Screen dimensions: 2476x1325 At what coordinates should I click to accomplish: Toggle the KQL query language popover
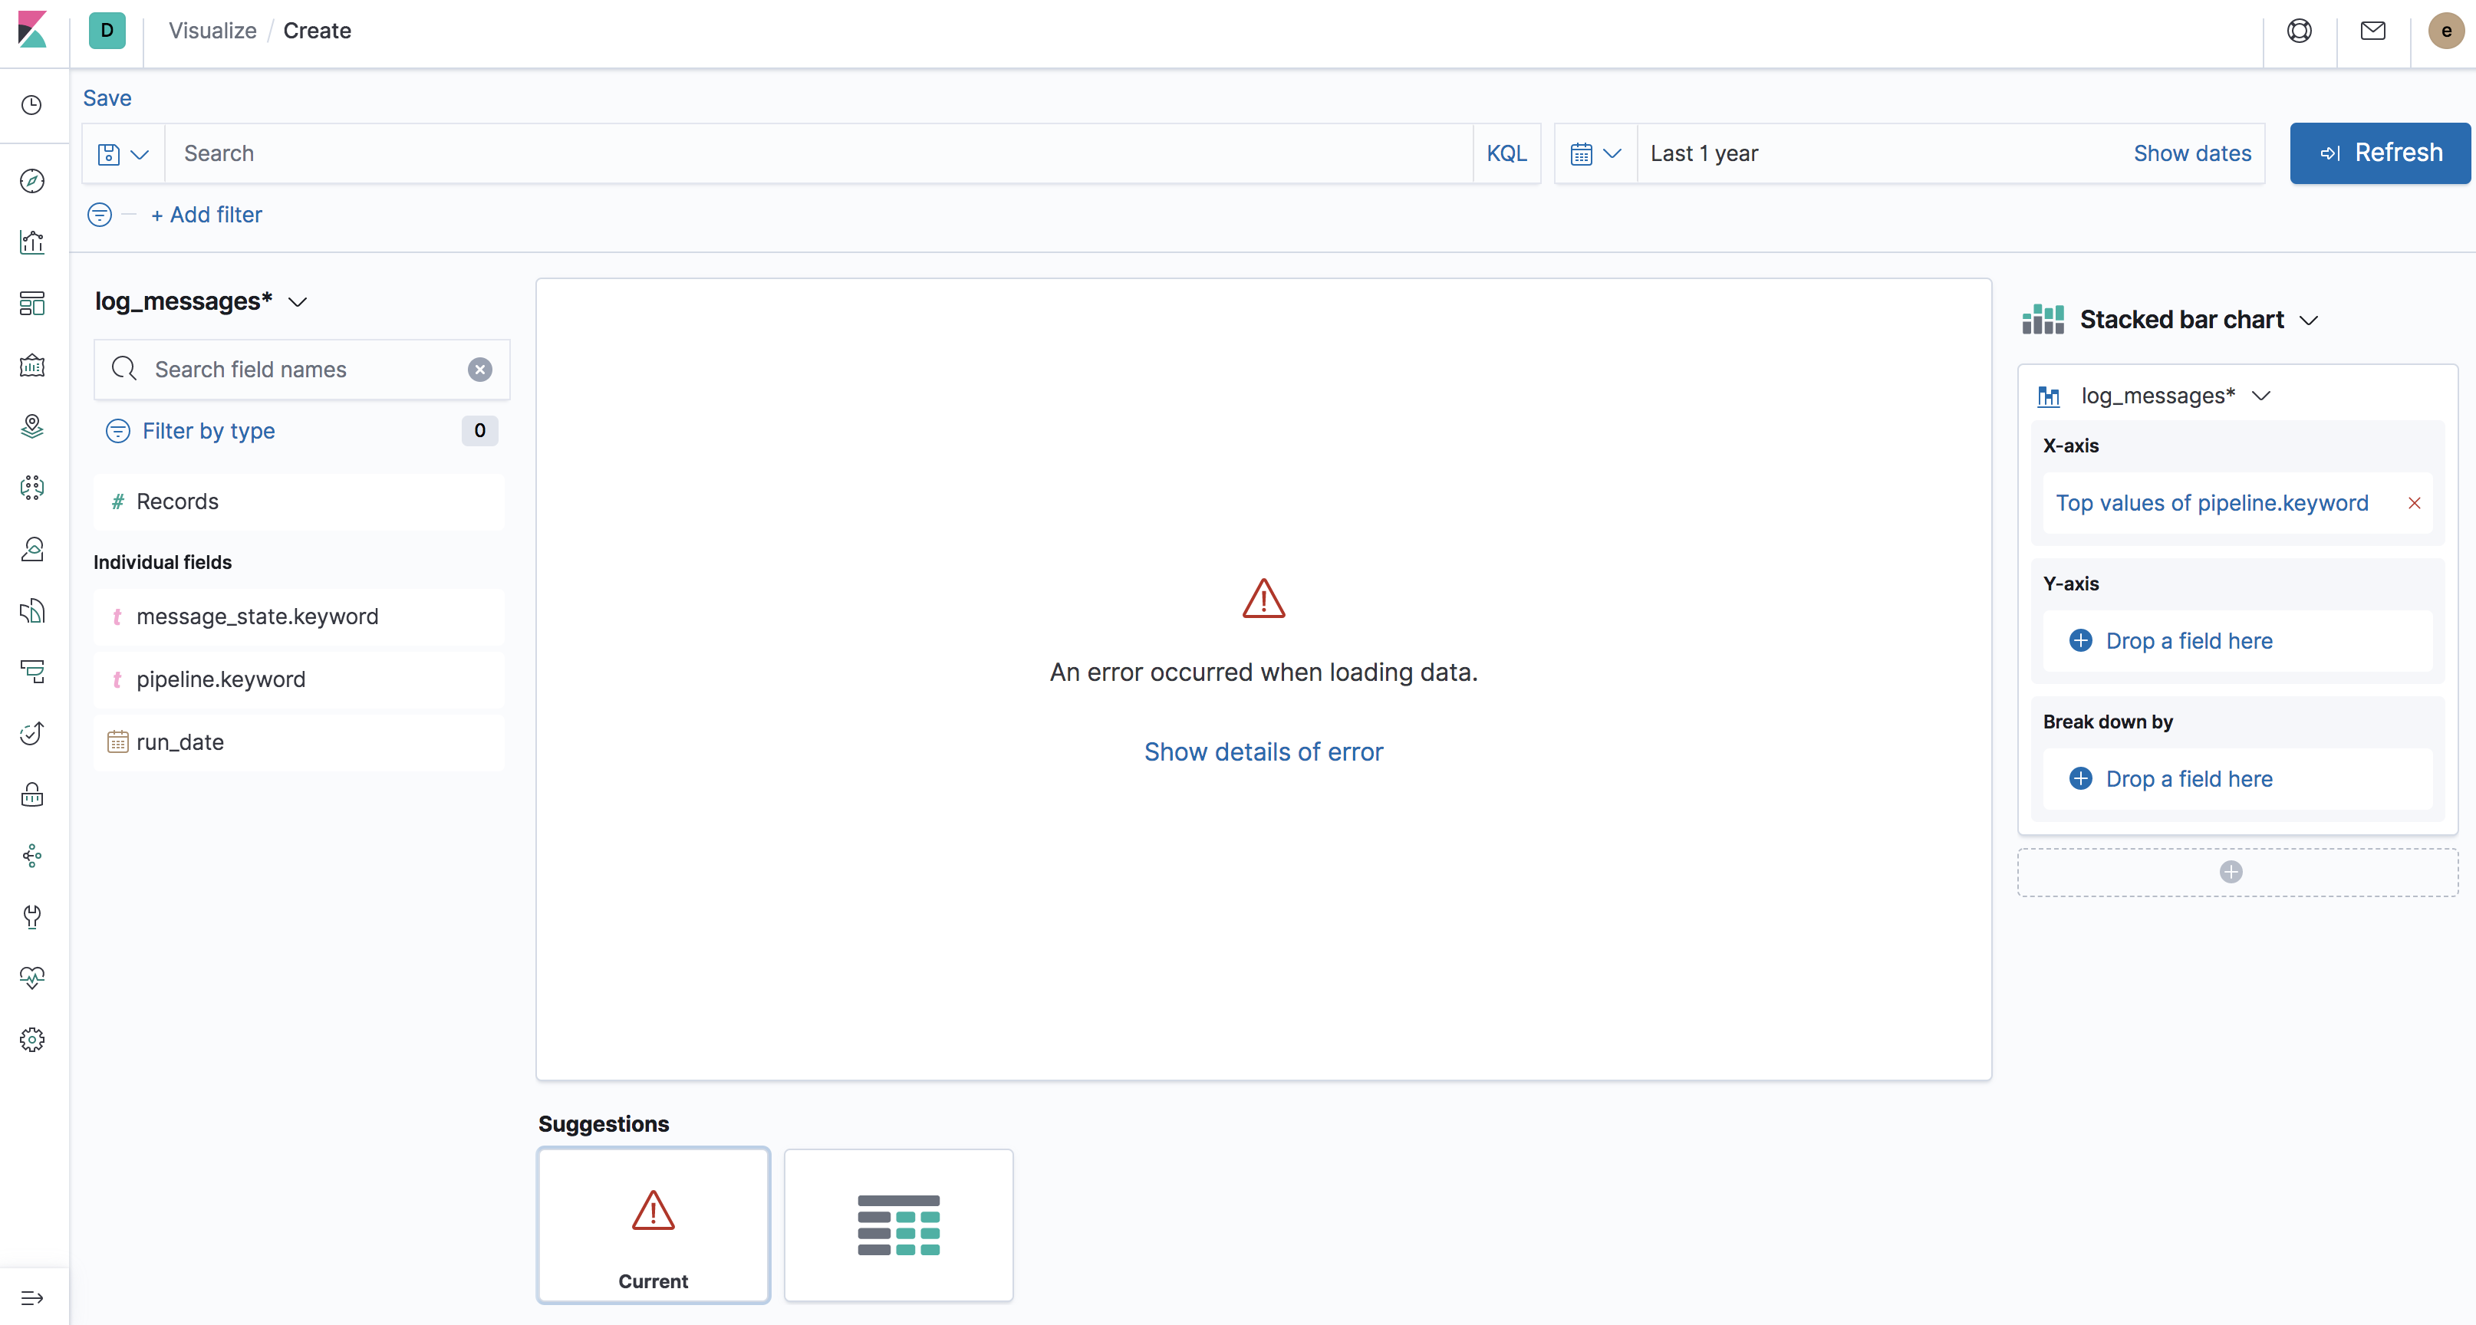click(x=1506, y=153)
